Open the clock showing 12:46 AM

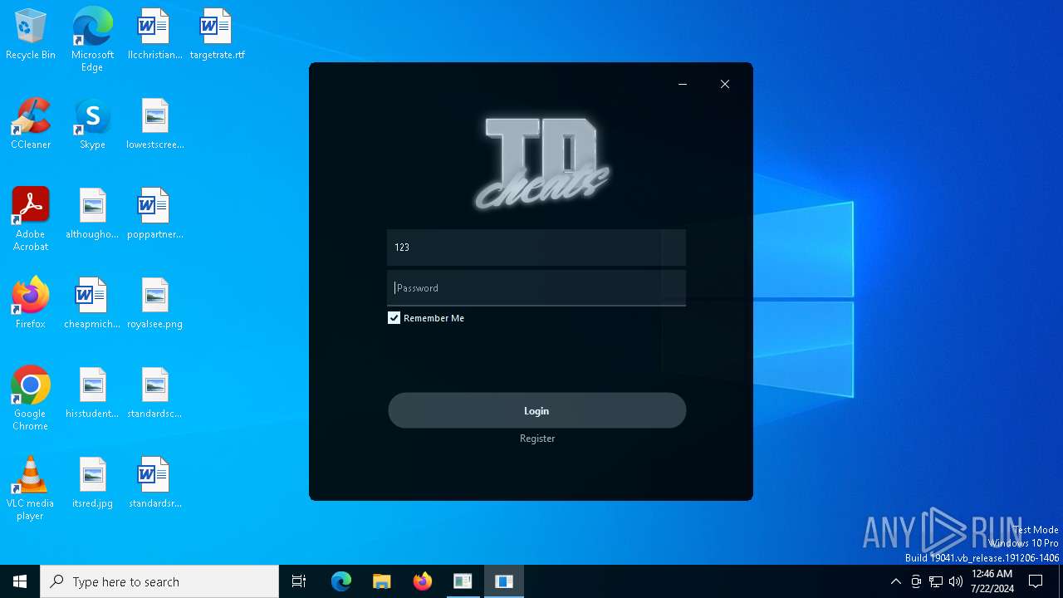click(x=992, y=581)
